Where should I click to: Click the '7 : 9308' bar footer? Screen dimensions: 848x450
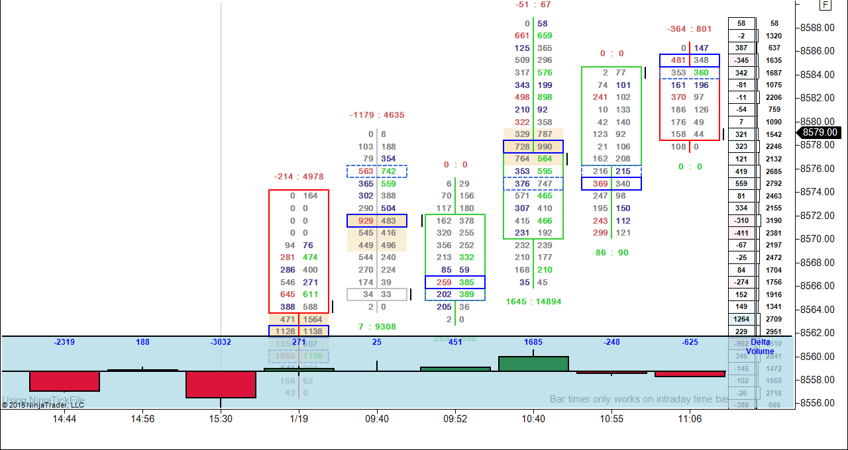[x=377, y=326]
